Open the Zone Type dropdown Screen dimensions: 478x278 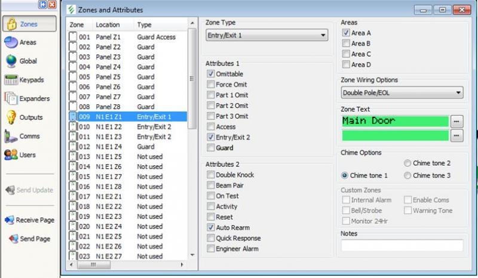[x=266, y=36]
